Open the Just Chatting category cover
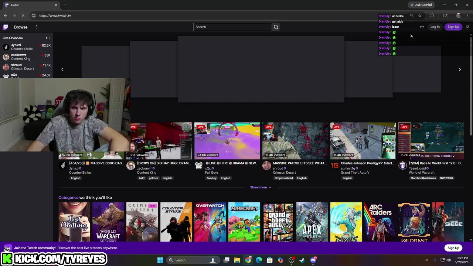 pyautogui.click(x=74, y=222)
